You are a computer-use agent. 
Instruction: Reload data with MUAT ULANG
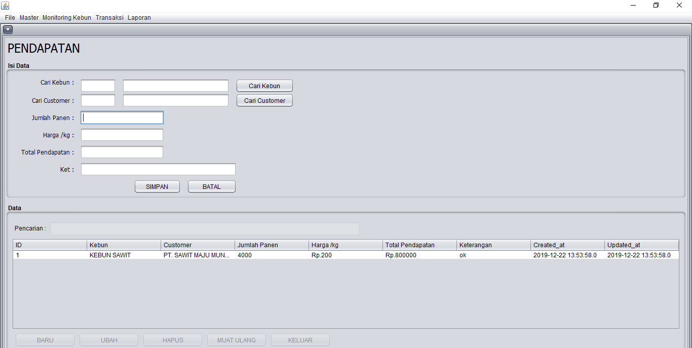tap(236, 339)
